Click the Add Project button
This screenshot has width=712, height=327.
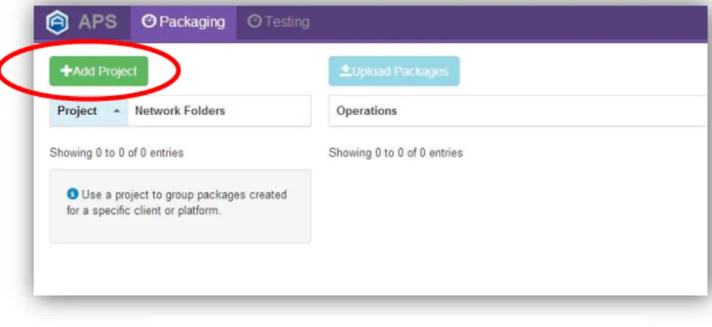click(99, 71)
